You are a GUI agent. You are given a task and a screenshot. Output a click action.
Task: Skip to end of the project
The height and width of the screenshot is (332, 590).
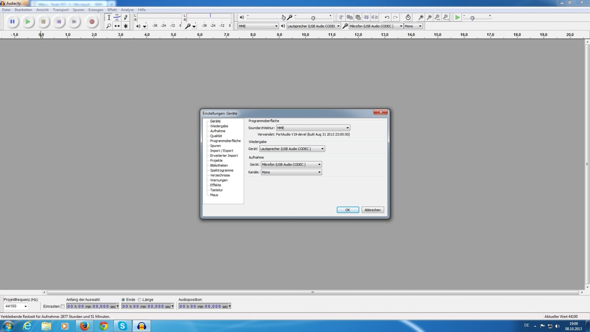click(74, 22)
